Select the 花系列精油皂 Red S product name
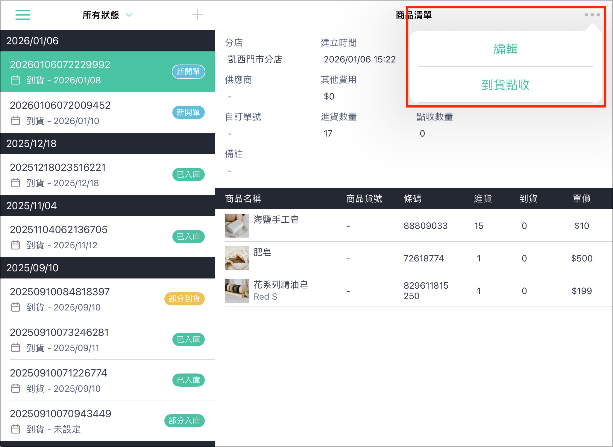 click(281, 290)
